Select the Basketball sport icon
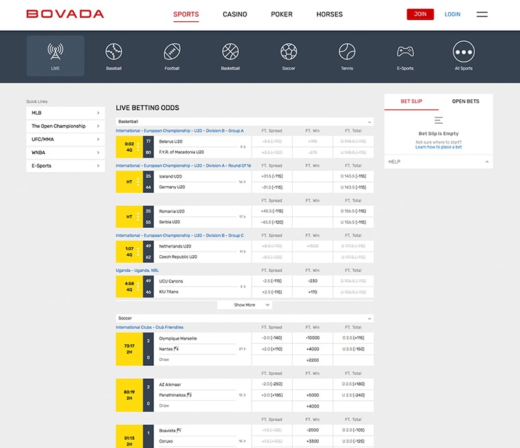Image resolution: width=520 pixels, height=448 pixels. 231,52
